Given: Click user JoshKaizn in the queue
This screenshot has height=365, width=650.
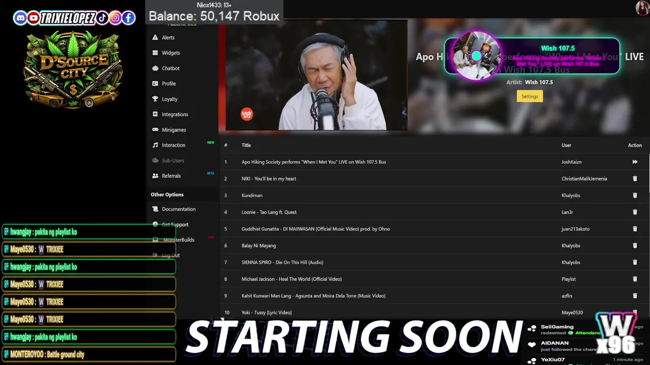Looking at the screenshot, I should point(571,162).
